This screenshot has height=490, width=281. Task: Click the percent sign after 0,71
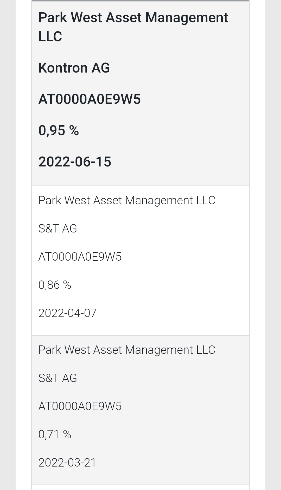click(x=67, y=434)
